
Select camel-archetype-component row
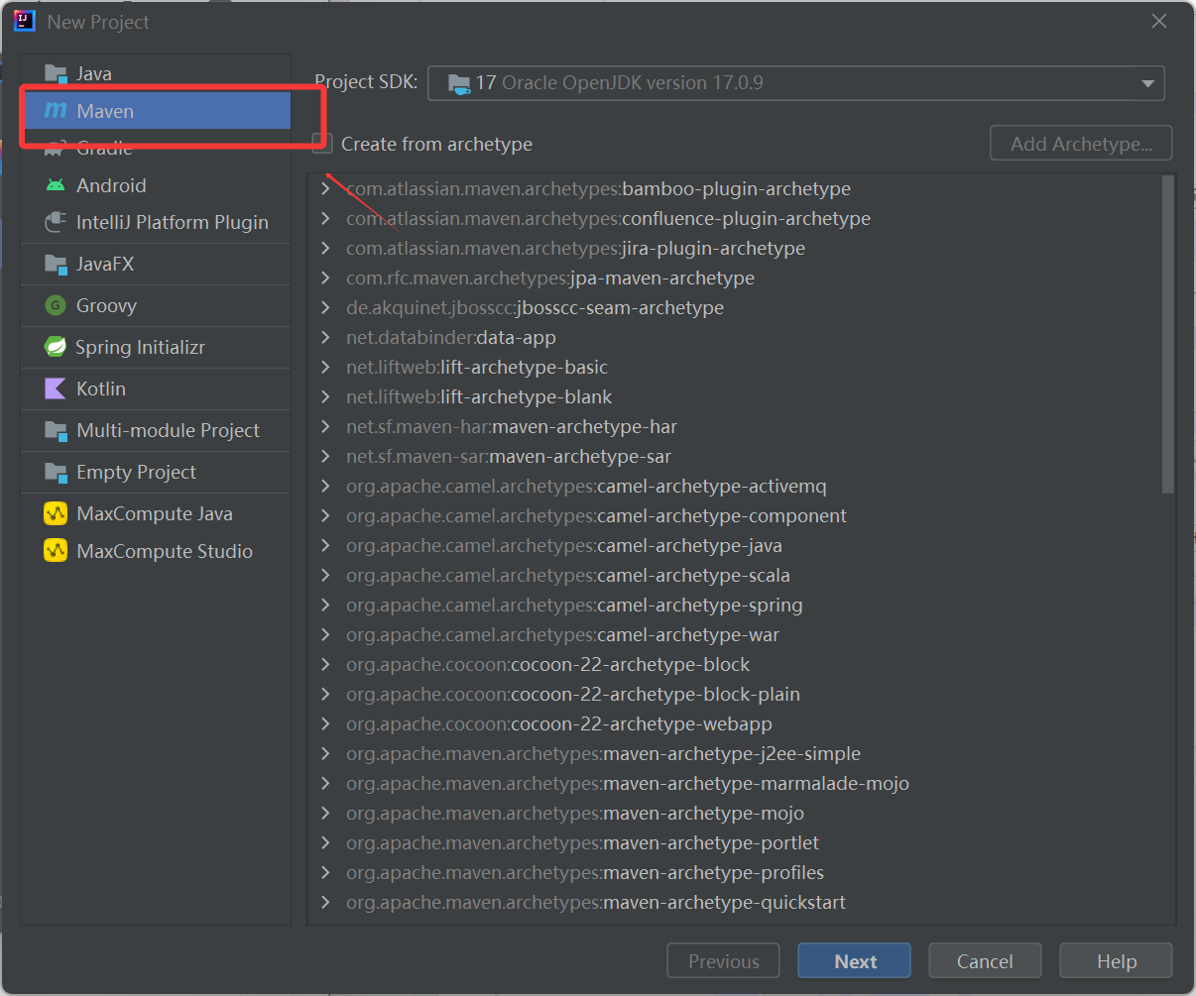tap(734, 515)
